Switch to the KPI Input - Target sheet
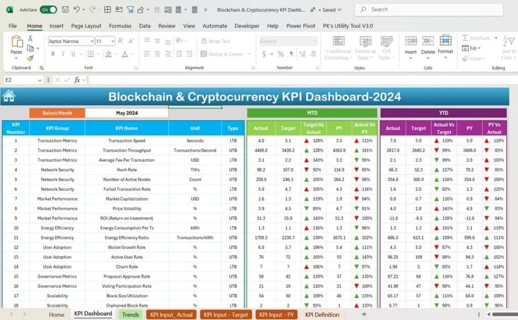Screen dimensions: 518x320 click(226, 315)
